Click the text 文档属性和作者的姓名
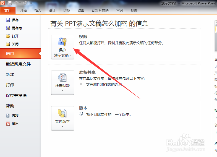 pyautogui.click(x=104, y=85)
